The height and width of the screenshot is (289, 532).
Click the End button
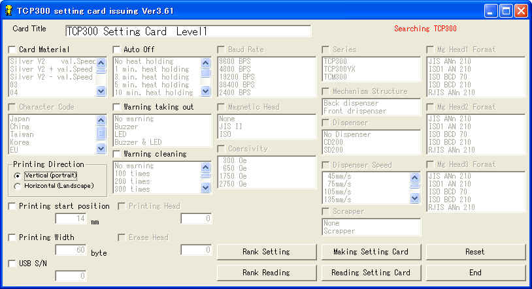tap(475, 273)
